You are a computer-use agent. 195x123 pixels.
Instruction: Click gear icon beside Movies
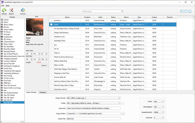[2, 27]
